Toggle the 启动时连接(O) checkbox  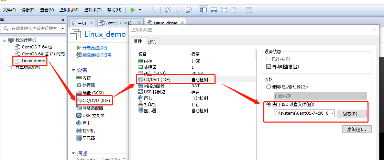[268, 67]
